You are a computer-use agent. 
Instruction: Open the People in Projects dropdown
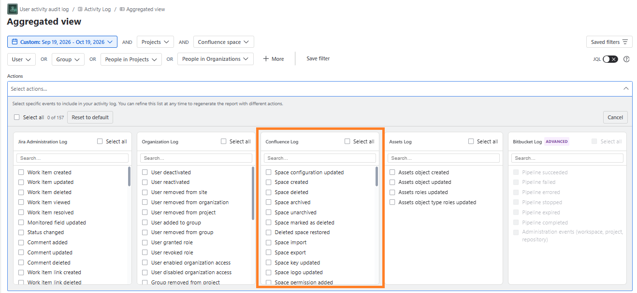point(131,59)
